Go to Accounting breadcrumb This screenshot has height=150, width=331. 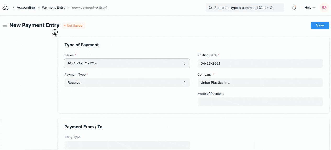pyautogui.click(x=26, y=8)
